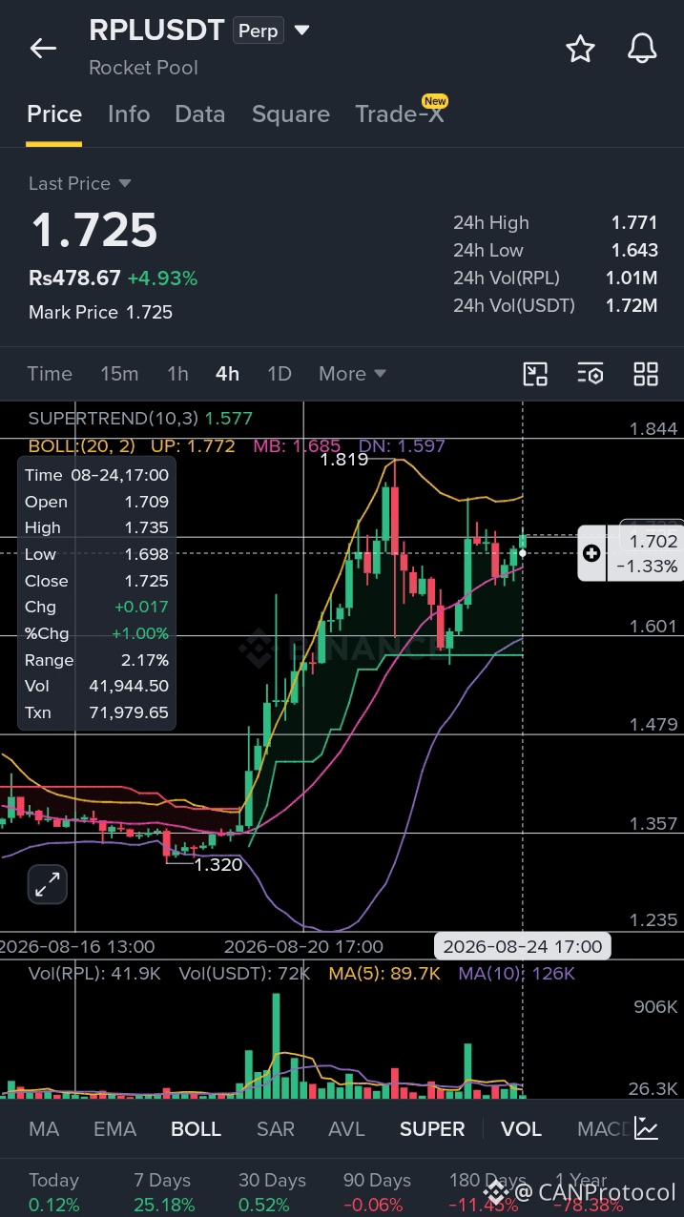Image resolution: width=684 pixels, height=1217 pixels.
Task: Toggle the VOL indicator
Action: click(521, 1129)
